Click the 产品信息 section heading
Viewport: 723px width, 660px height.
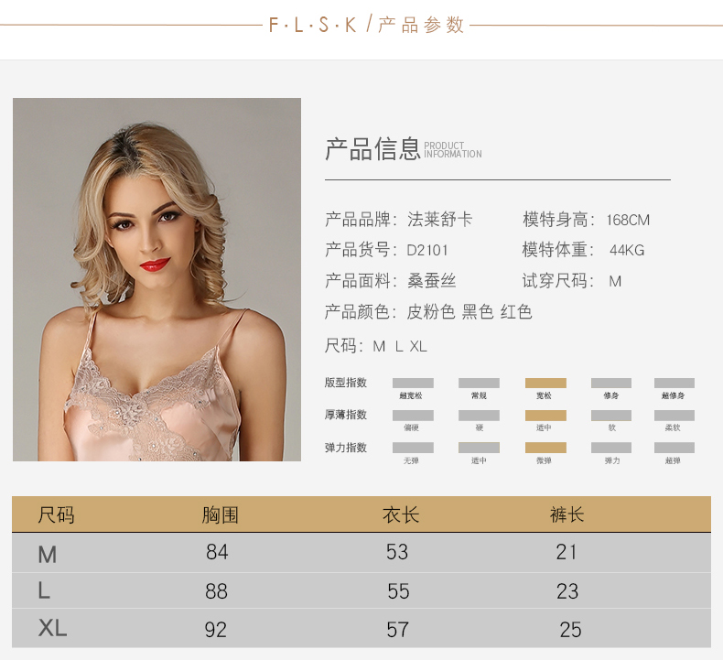point(372,148)
